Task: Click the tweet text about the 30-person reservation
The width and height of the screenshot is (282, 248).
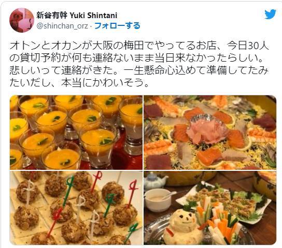Action: click(x=139, y=64)
